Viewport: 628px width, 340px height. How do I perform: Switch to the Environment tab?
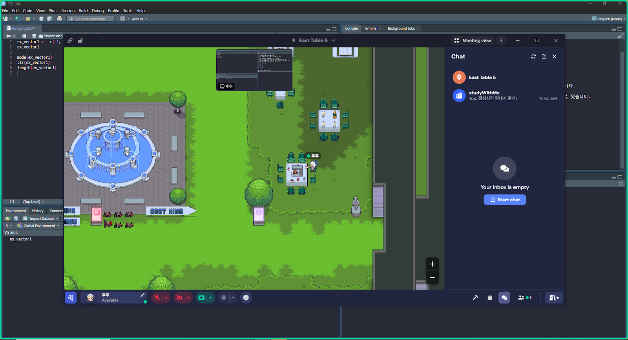(16, 211)
